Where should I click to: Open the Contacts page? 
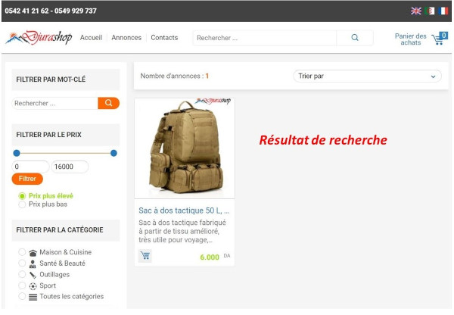point(164,38)
